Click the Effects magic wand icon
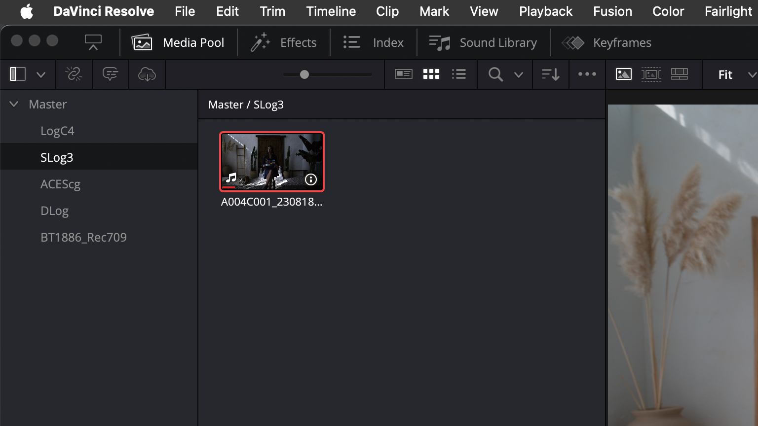The width and height of the screenshot is (758, 426). pyautogui.click(x=260, y=43)
